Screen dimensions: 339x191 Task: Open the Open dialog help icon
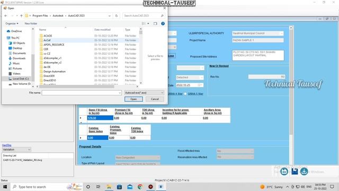(163, 23)
